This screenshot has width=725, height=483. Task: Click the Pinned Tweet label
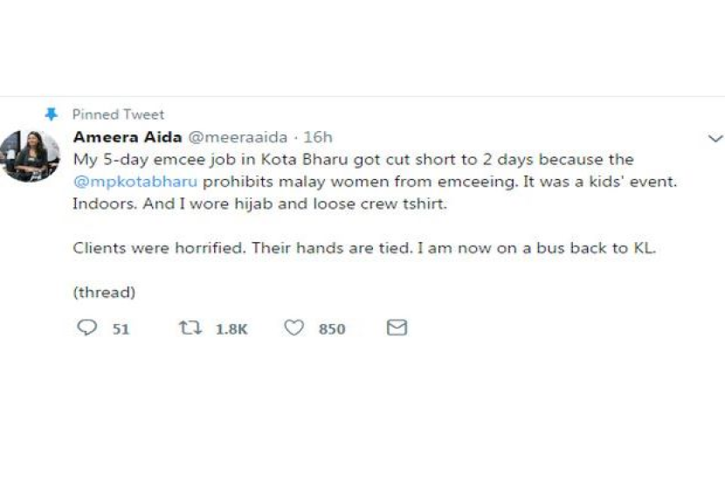point(118,114)
